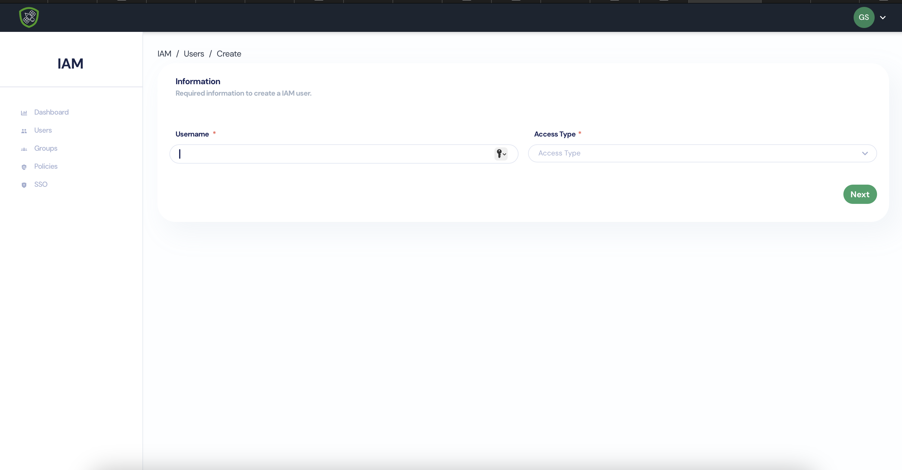
Task: Click the Users people icon
Action: pos(24,131)
